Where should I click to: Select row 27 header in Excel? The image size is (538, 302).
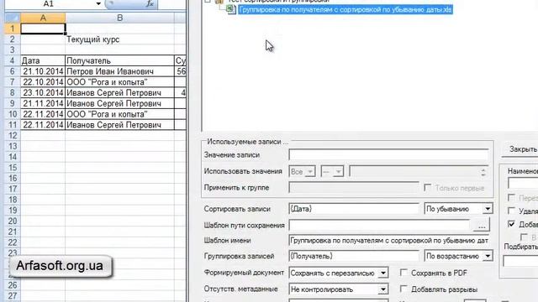[13, 295]
